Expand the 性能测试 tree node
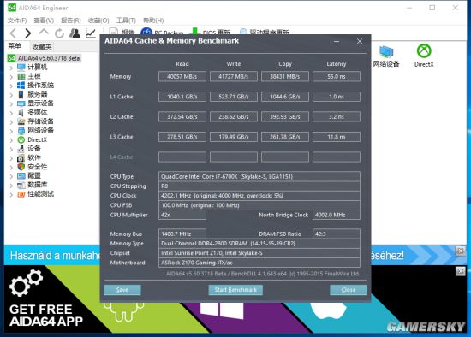The image size is (471, 337). pos(11,195)
